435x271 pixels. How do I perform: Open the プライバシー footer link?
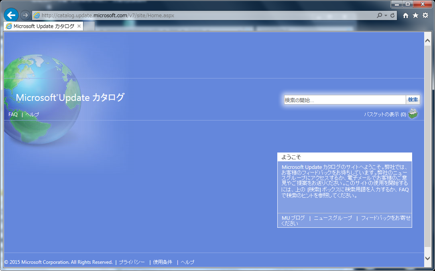(132, 262)
